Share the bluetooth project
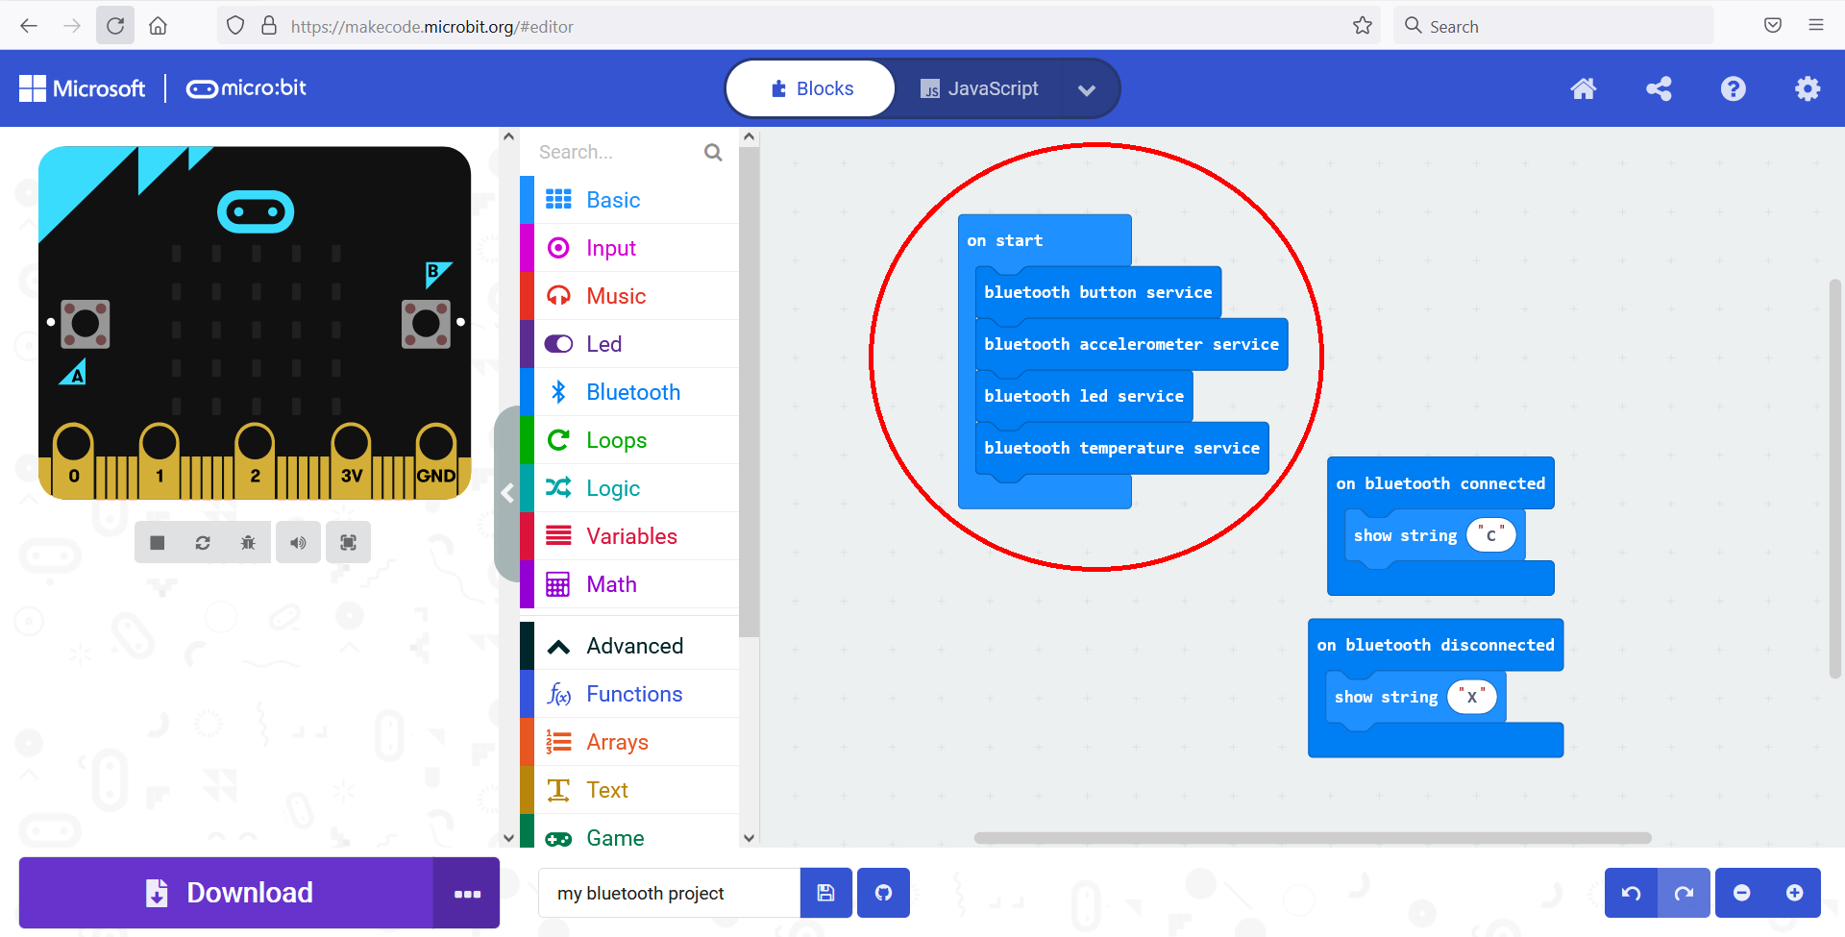Screen dimensions: 1845x937 point(1659,88)
